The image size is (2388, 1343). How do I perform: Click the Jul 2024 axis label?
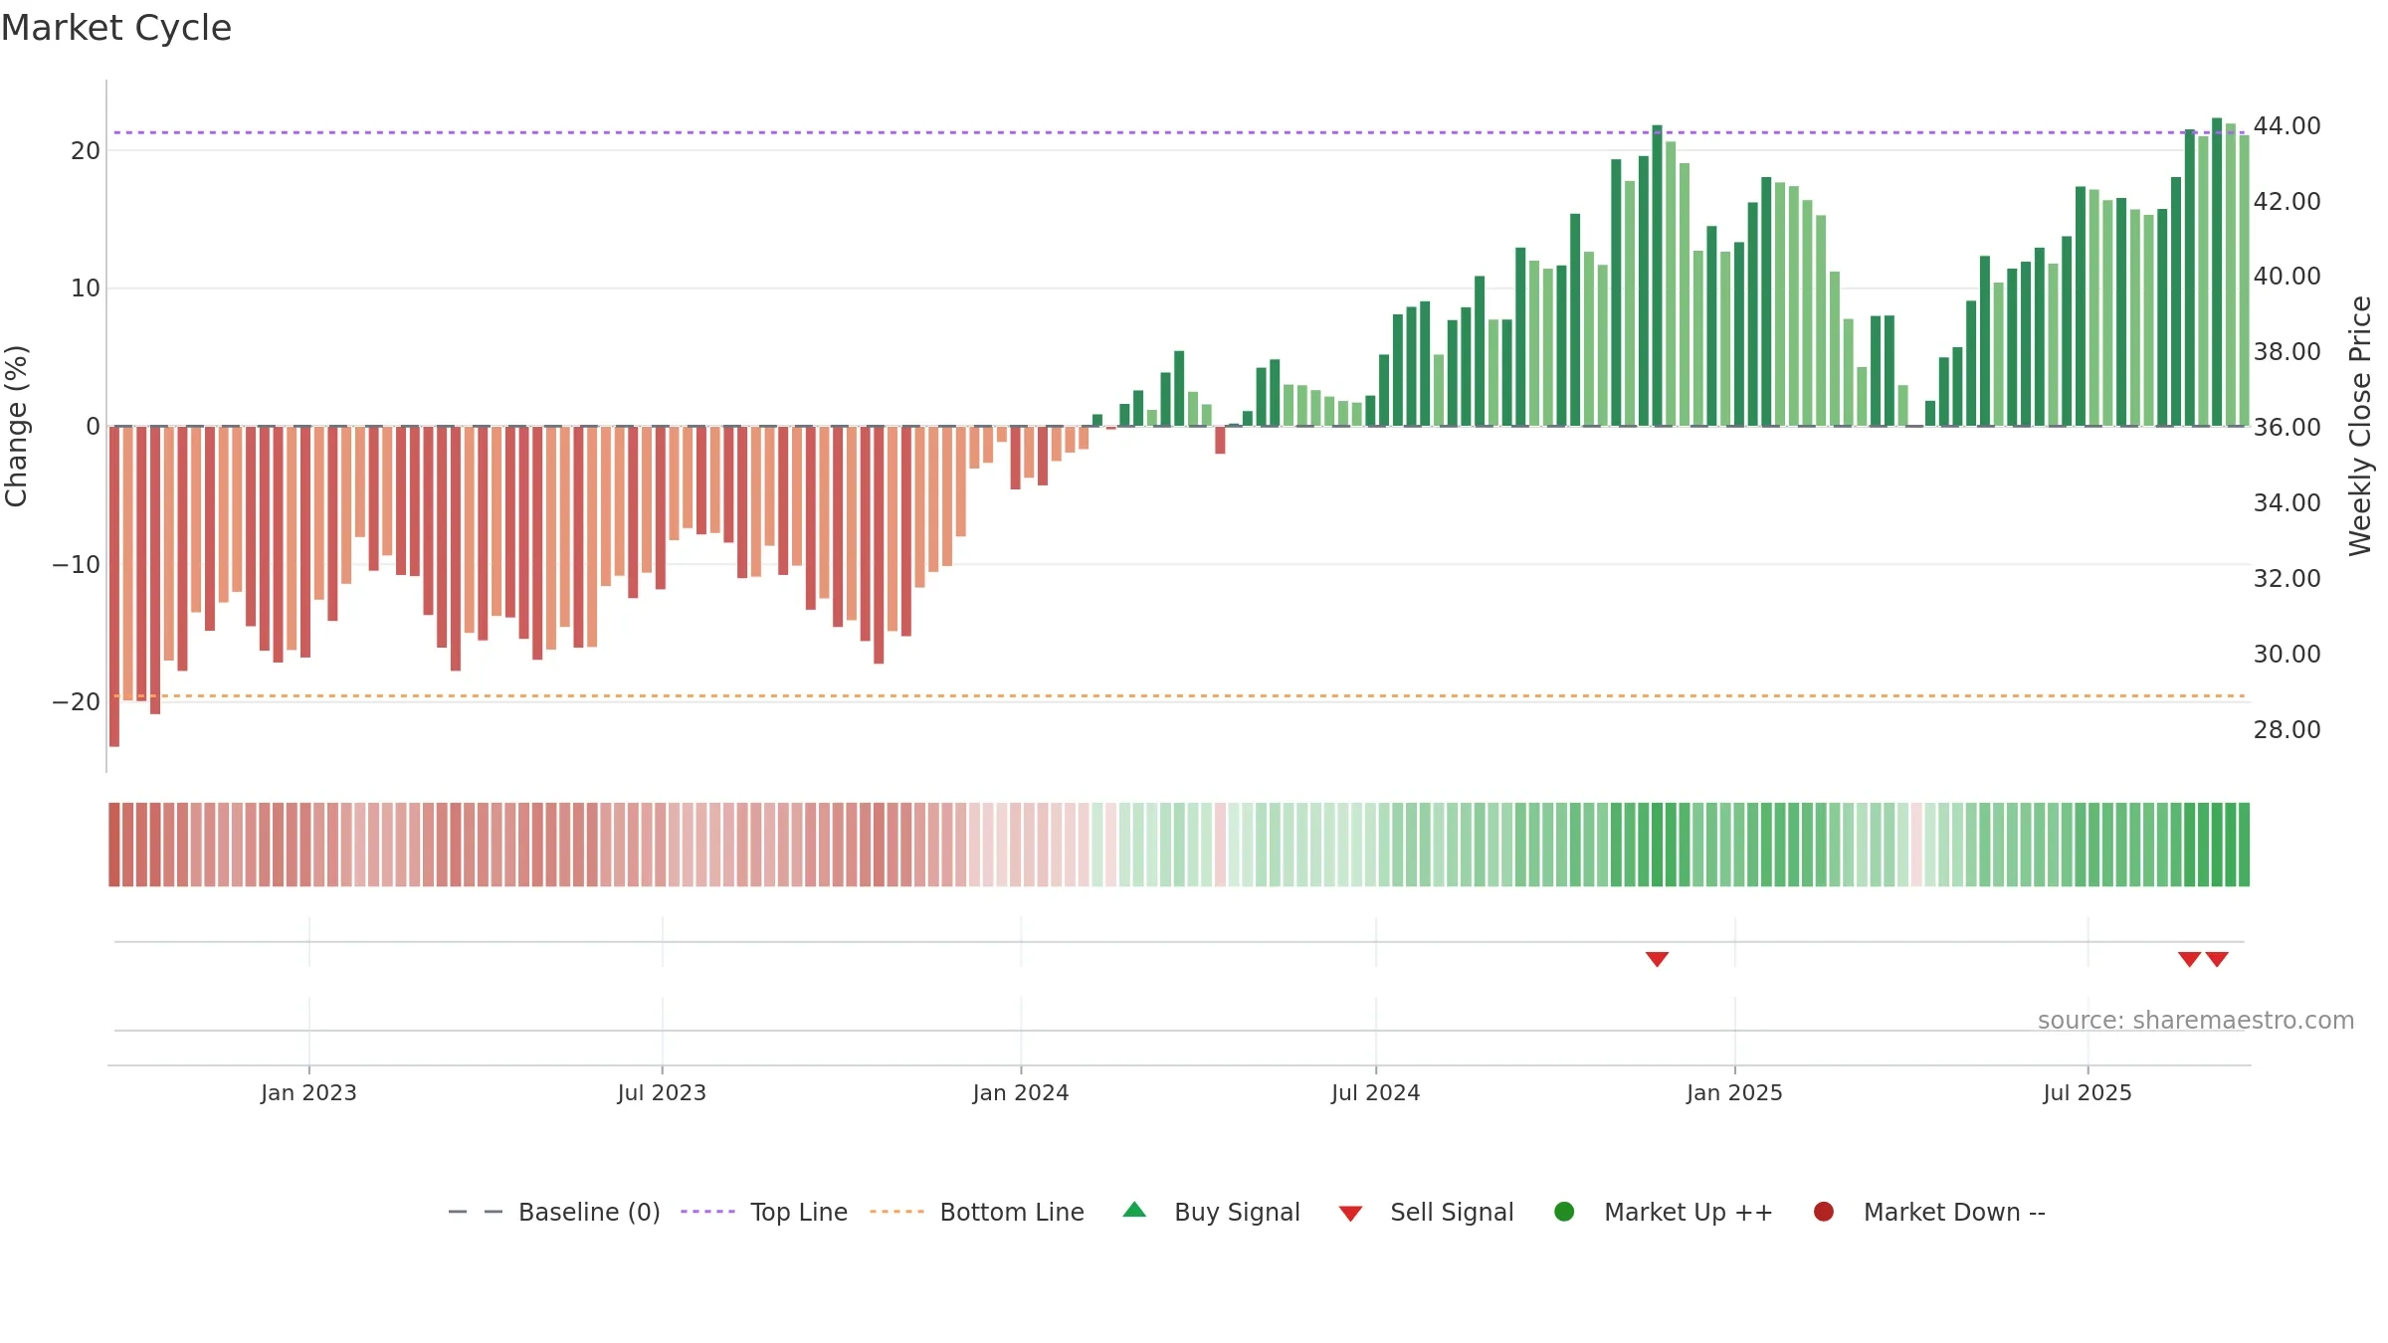pos(1376,1092)
